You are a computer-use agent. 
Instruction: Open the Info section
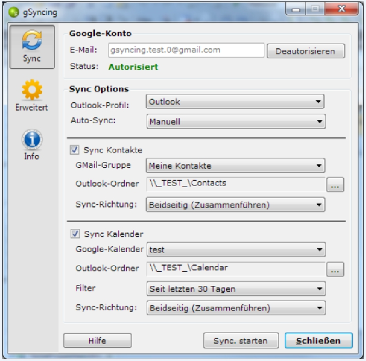[x=32, y=144]
